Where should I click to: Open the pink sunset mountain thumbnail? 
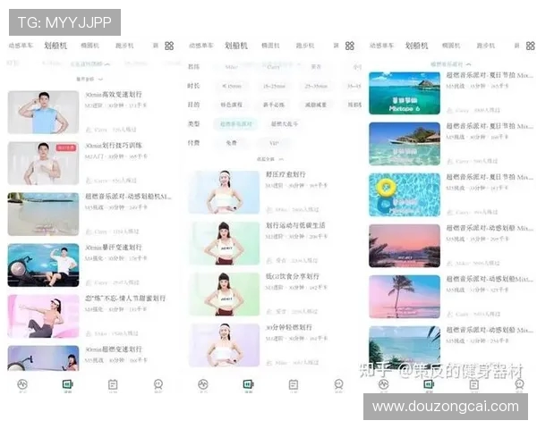click(x=405, y=246)
